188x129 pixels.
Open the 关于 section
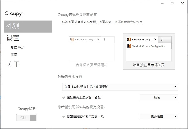click(x=13, y=64)
